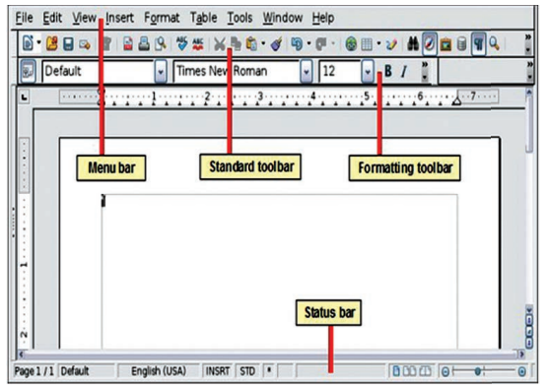Expand the Default paragraph style dropdown
This screenshot has height=389, width=547.
tap(161, 72)
